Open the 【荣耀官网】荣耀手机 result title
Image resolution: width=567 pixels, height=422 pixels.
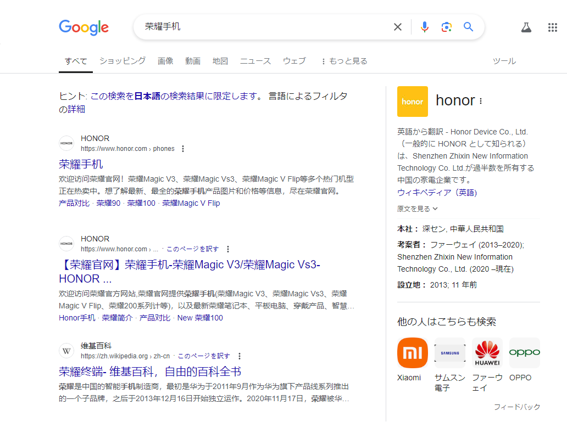tap(190, 272)
